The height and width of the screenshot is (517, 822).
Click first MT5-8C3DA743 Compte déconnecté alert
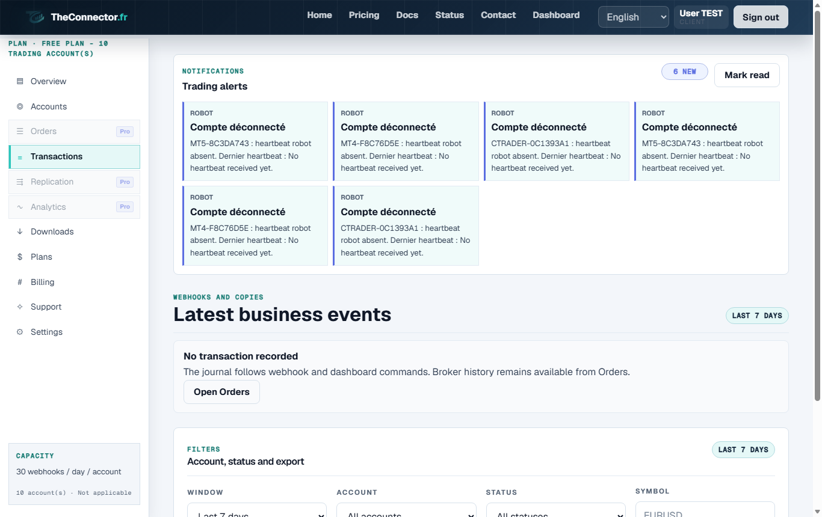coord(255,141)
